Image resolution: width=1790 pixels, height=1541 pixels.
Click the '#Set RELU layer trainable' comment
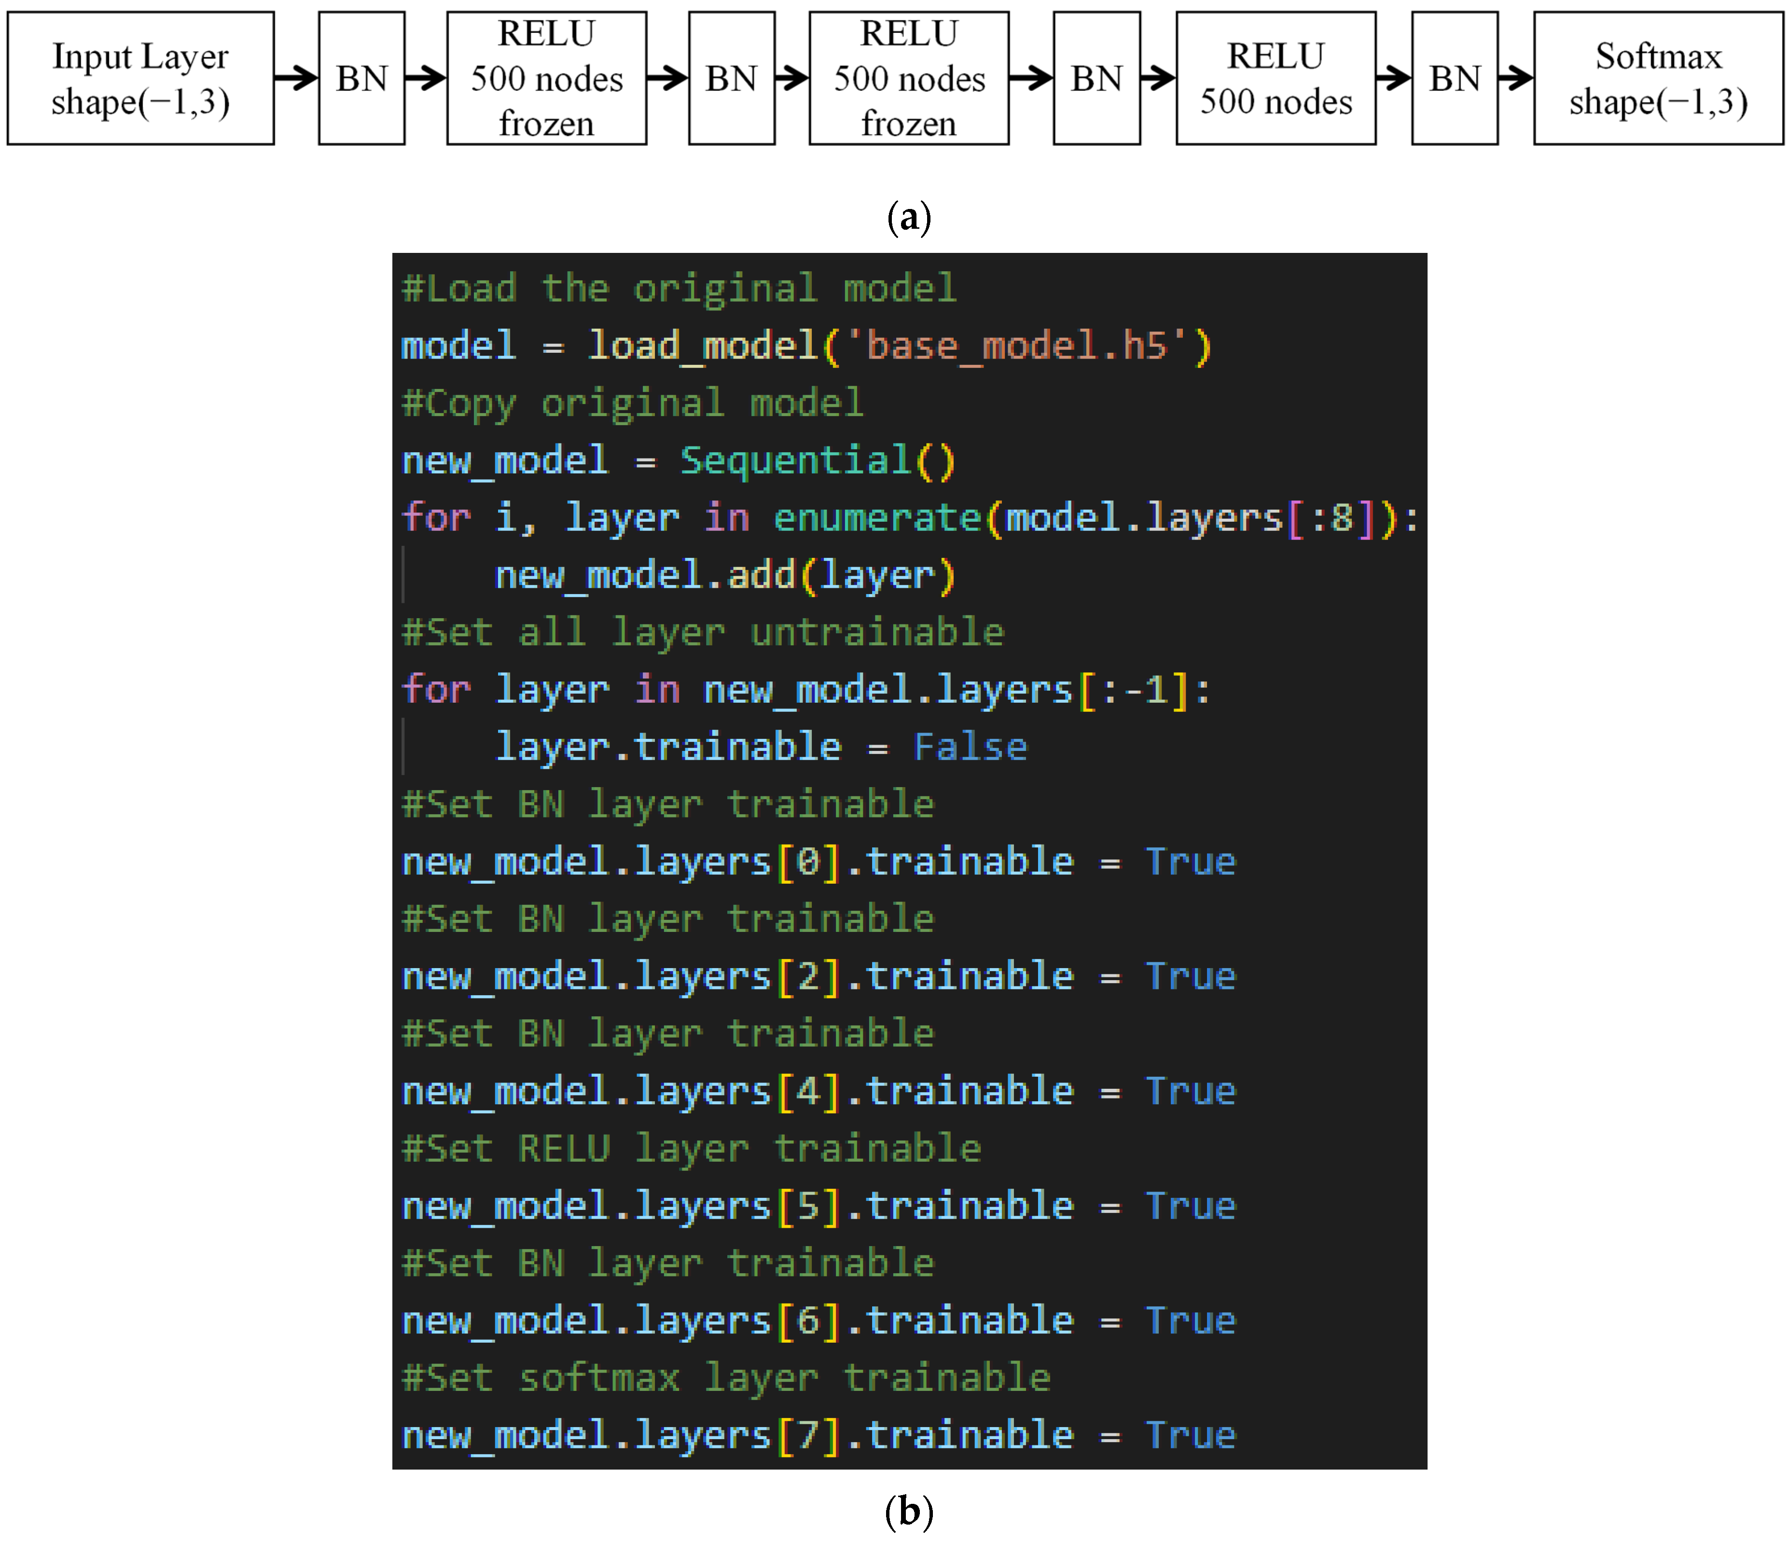(x=691, y=1149)
